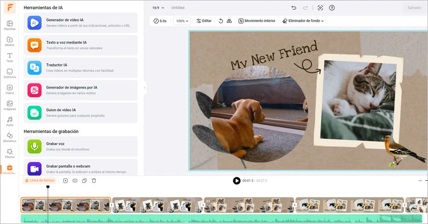Viewport: 428px width, 224px height.
Task: Launch Traductor IA tool
Action: coord(80,68)
